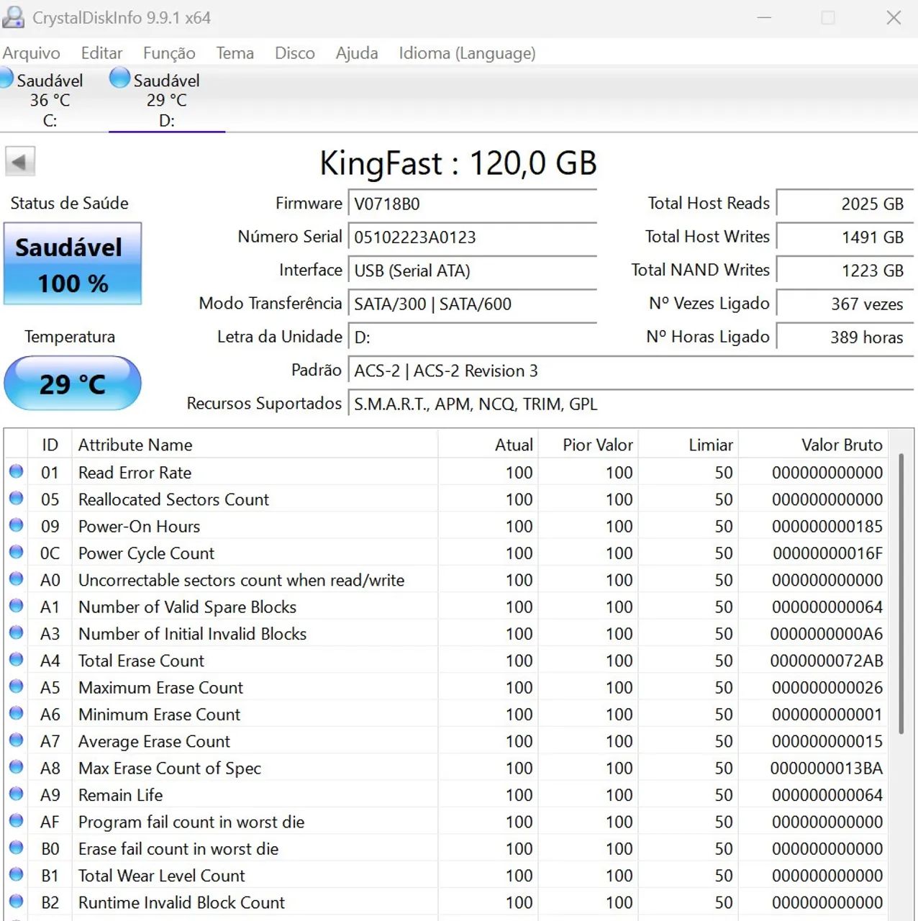Open the Idioma (Language) menu
Viewport: 918px width, 921px height.
click(x=468, y=53)
